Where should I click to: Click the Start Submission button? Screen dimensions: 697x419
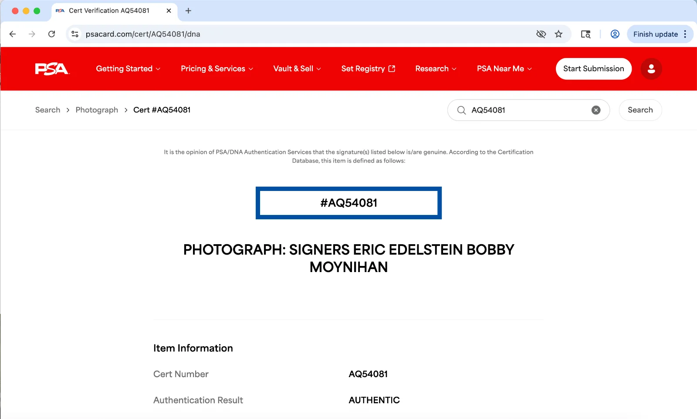pyautogui.click(x=593, y=69)
